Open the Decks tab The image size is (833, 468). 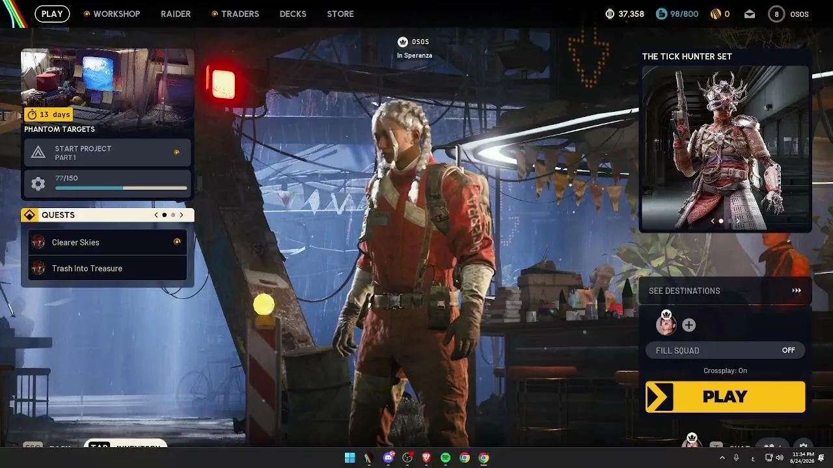[x=293, y=14]
